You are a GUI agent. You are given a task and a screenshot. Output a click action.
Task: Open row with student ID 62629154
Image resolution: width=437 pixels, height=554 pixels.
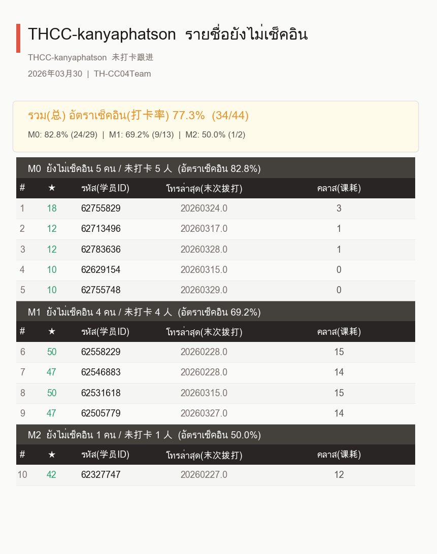click(x=216, y=270)
